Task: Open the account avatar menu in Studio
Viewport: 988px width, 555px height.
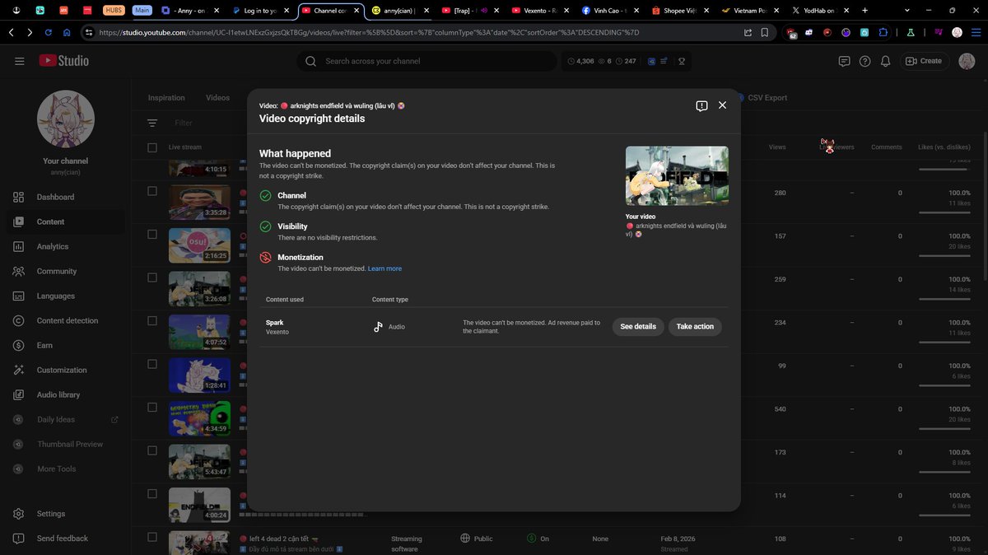Action: click(x=967, y=61)
